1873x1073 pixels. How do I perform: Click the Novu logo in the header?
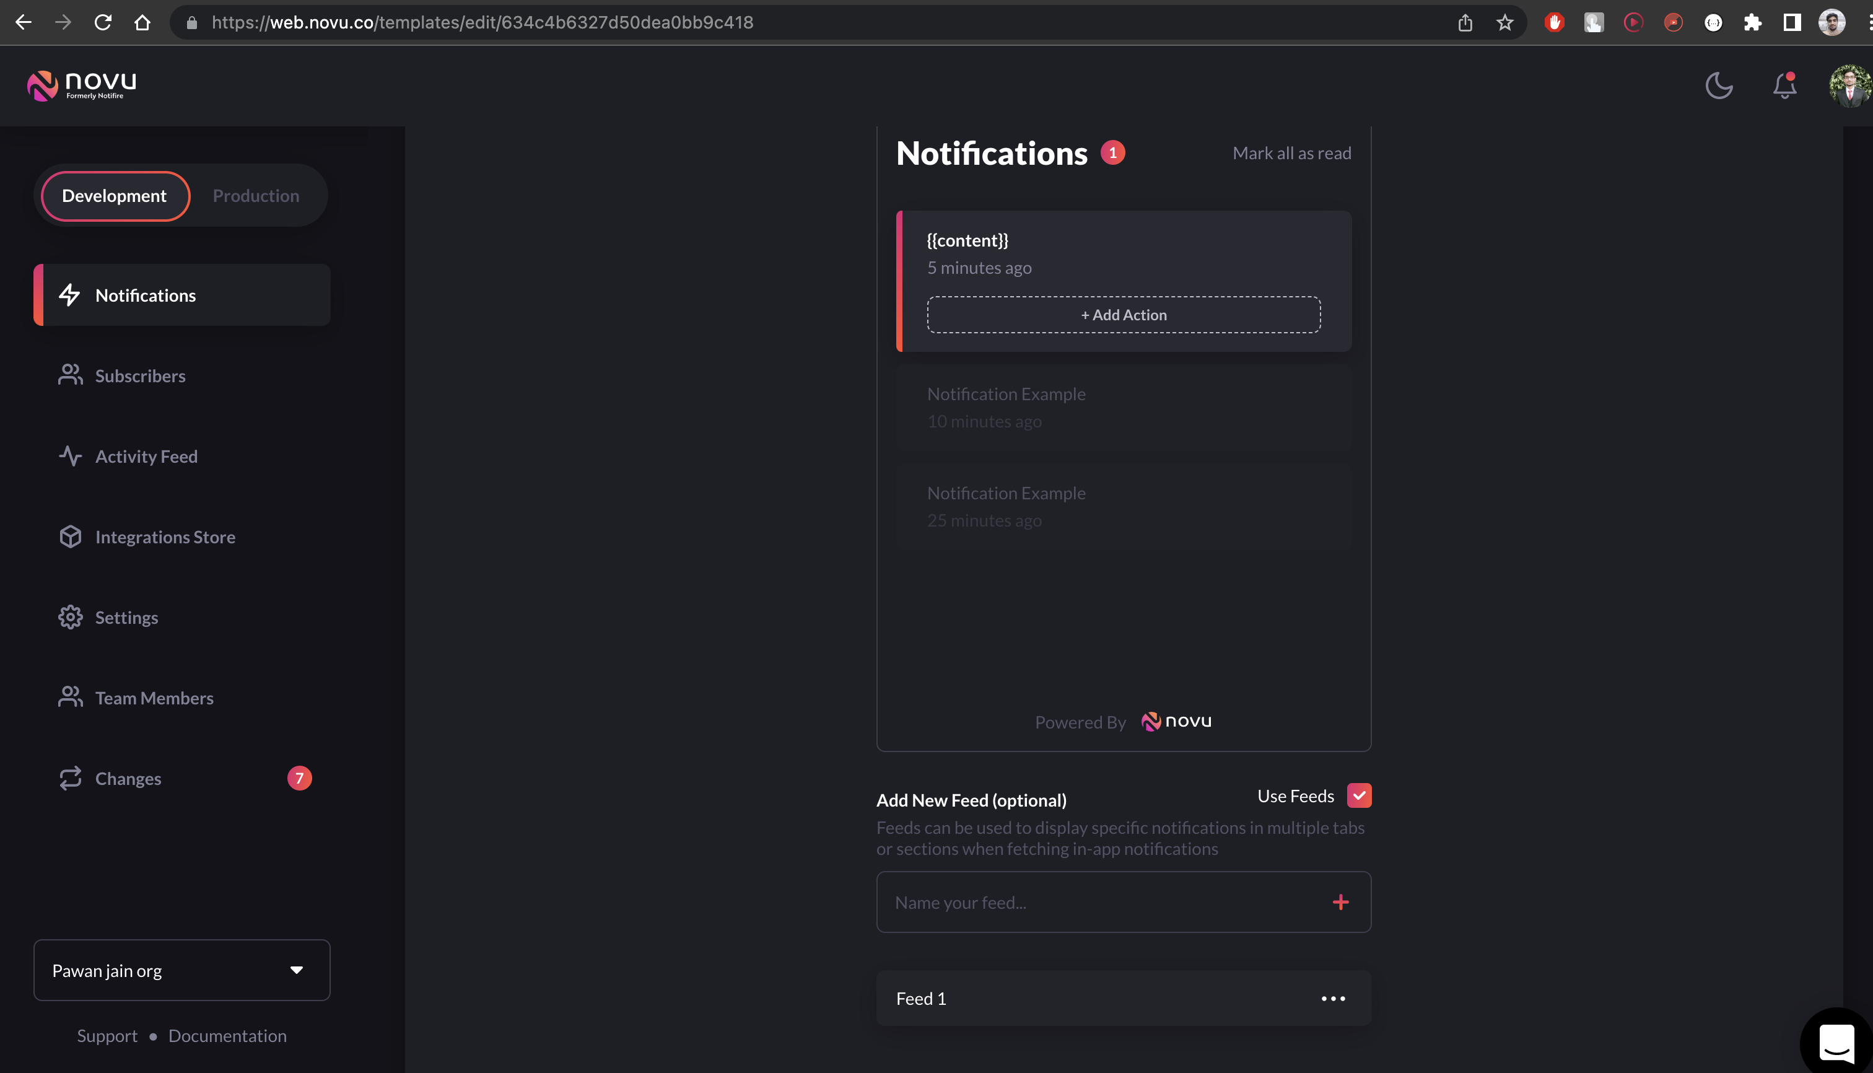pos(81,85)
